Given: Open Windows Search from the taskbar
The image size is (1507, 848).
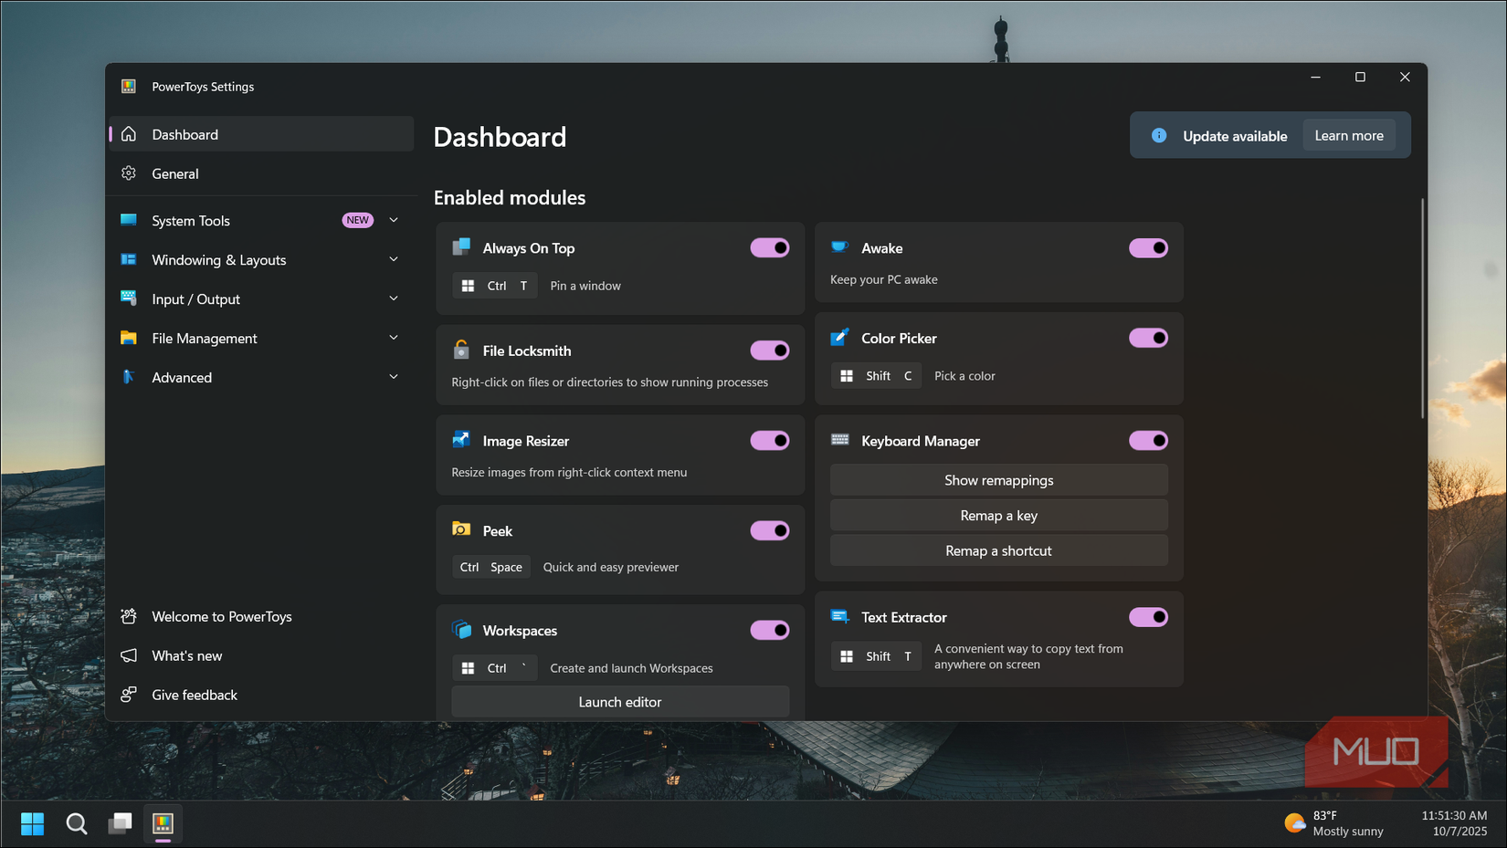Looking at the screenshot, I should [x=77, y=824].
